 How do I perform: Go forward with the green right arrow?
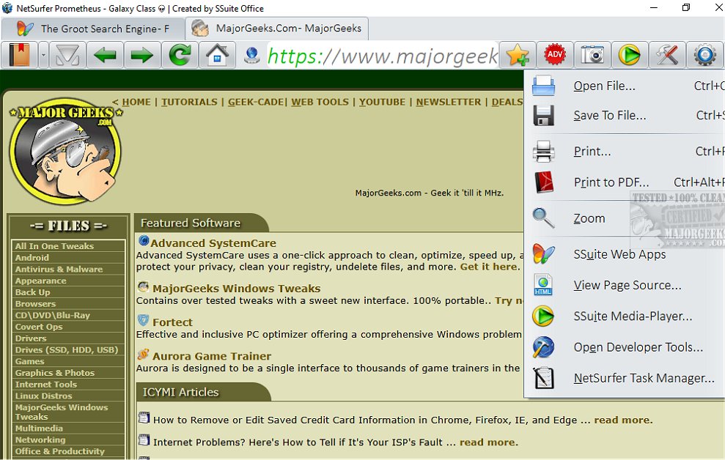142,55
